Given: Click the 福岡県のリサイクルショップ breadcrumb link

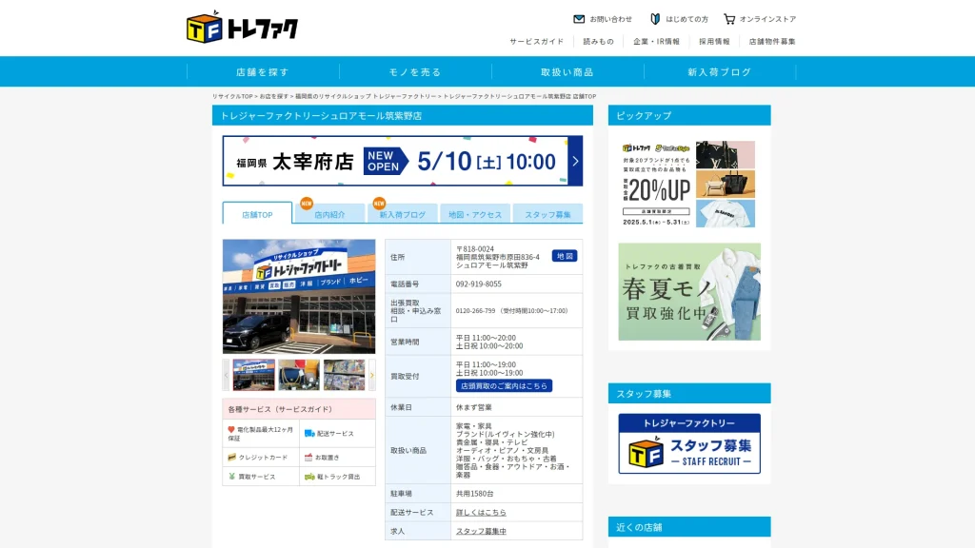Looking at the screenshot, I should point(366,96).
